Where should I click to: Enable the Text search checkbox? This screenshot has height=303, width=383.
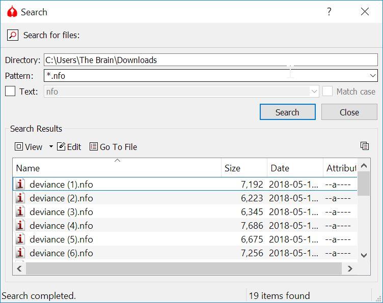click(10, 92)
